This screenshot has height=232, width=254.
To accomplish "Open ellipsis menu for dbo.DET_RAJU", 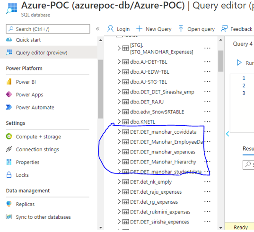I will (207, 102).
